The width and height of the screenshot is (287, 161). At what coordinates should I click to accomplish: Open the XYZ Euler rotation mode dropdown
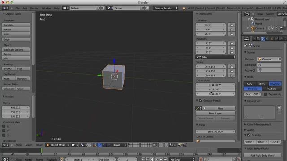point(215,57)
